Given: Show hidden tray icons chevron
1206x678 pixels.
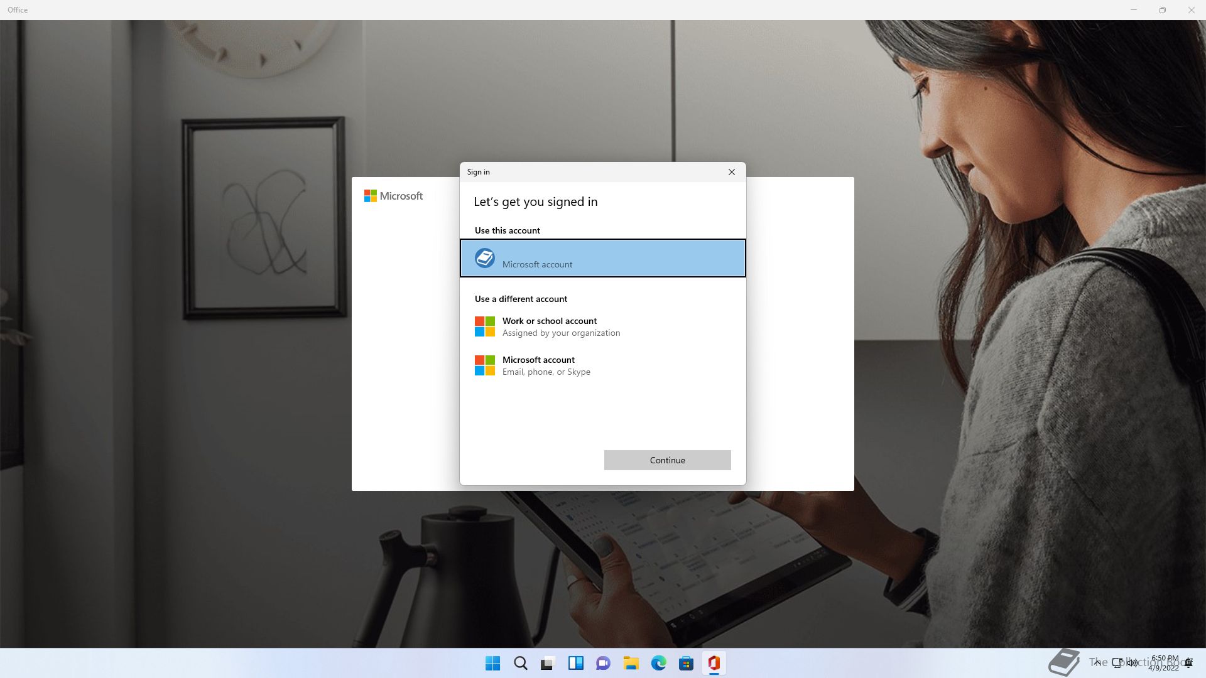Looking at the screenshot, I should [1097, 663].
